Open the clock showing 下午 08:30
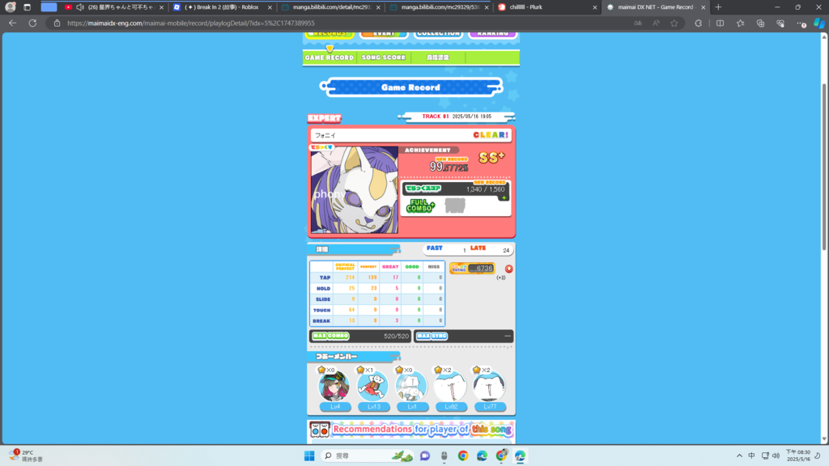 [797, 455]
